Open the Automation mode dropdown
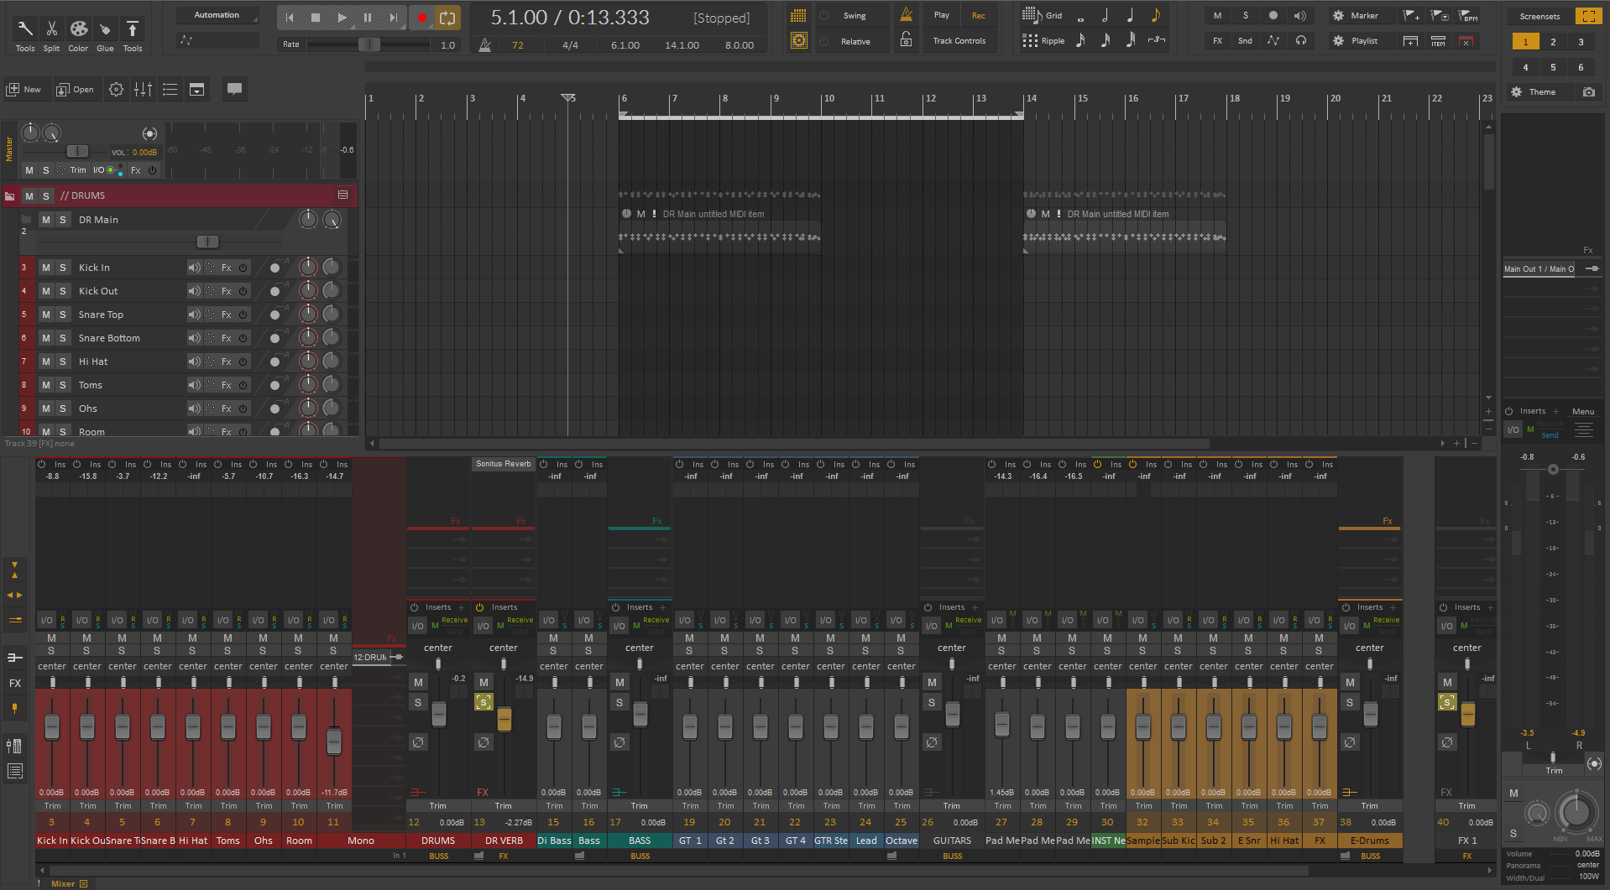 tap(217, 15)
